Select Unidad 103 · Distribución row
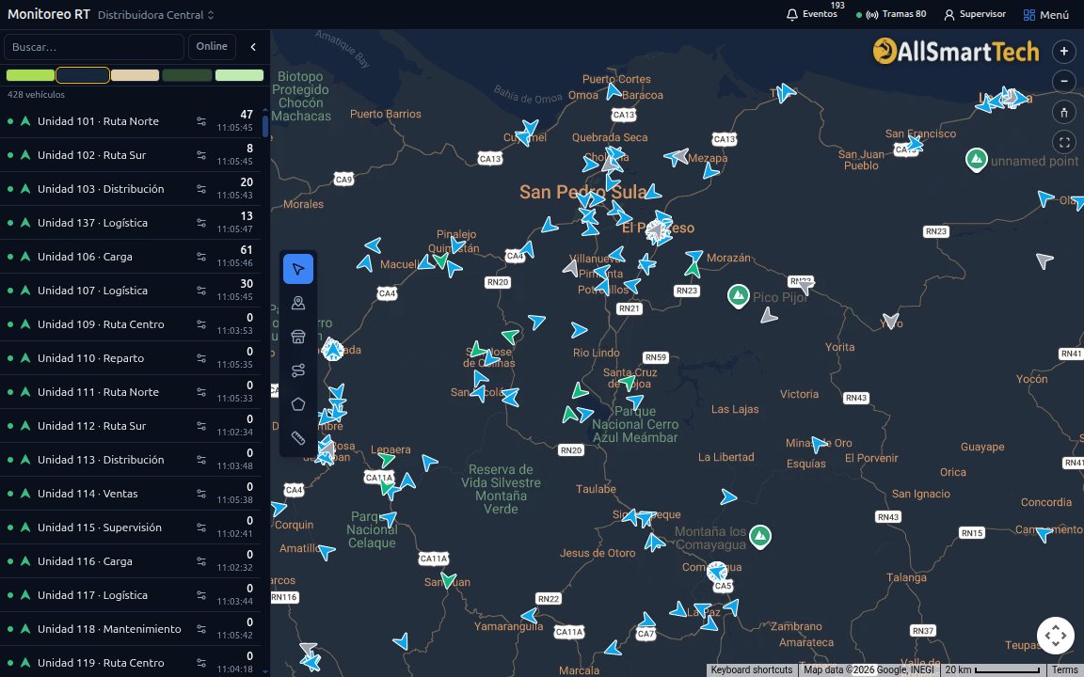This screenshot has height=677, width=1084. 131,189
